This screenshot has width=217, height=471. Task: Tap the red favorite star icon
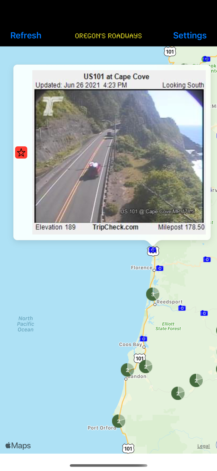click(x=21, y=152)
